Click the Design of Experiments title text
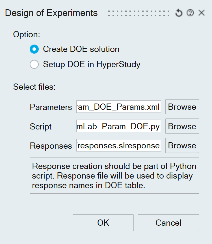Image resolution: width=212 pixels, height=244 pixels. click(x=51, y=13)
